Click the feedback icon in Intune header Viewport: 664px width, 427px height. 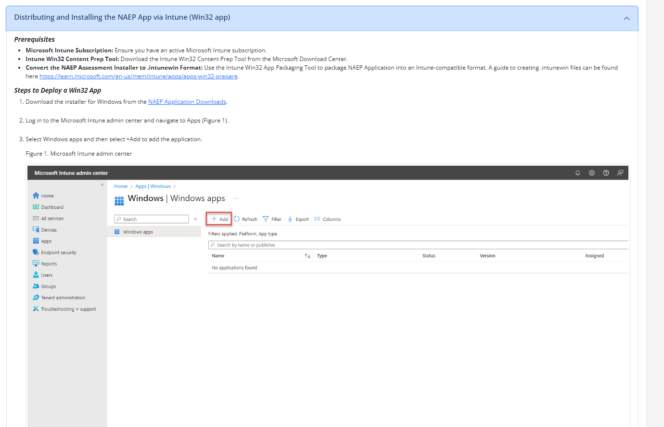tap(620, 173)
